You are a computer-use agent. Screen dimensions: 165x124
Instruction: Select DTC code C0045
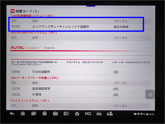tap(16, 72)
